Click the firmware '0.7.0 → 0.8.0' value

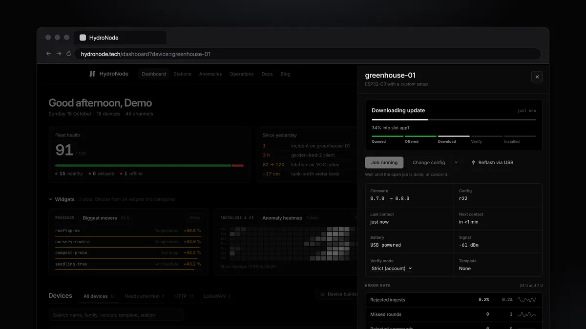coord(390,198)
